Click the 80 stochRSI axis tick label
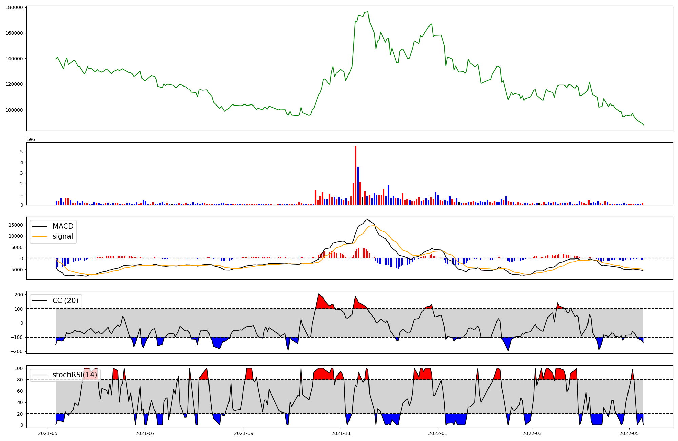Viewport: 678px width, 441px height. (20, 380)
